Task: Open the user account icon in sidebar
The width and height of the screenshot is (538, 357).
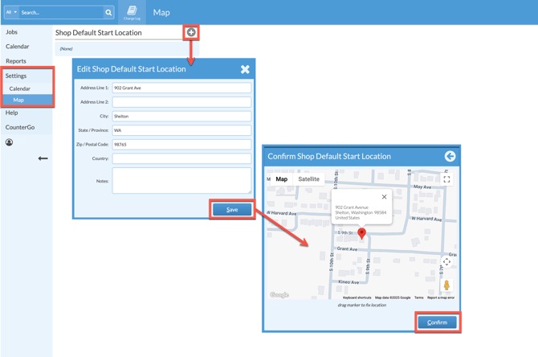Action: [x=10, y=142]
